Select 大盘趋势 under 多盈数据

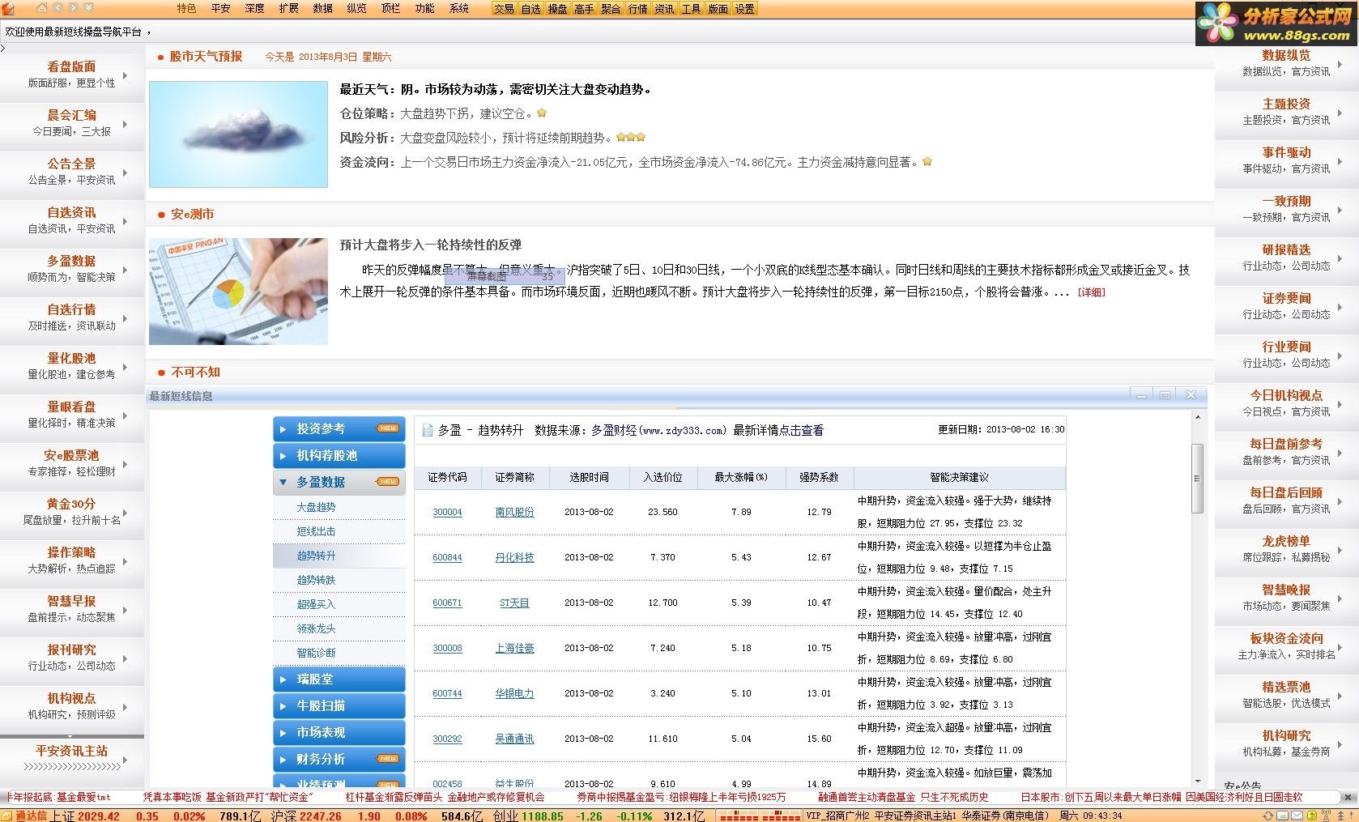[x=316, y=507]
